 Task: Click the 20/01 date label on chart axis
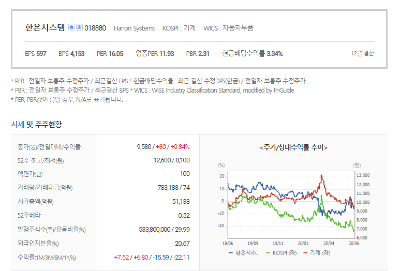point(303,243)
